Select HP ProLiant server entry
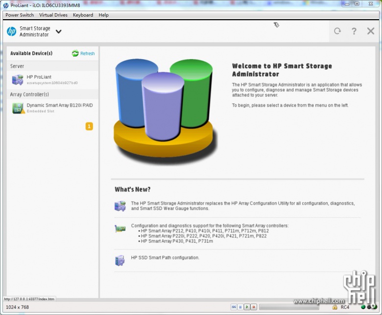 click(x=52, y=80)
